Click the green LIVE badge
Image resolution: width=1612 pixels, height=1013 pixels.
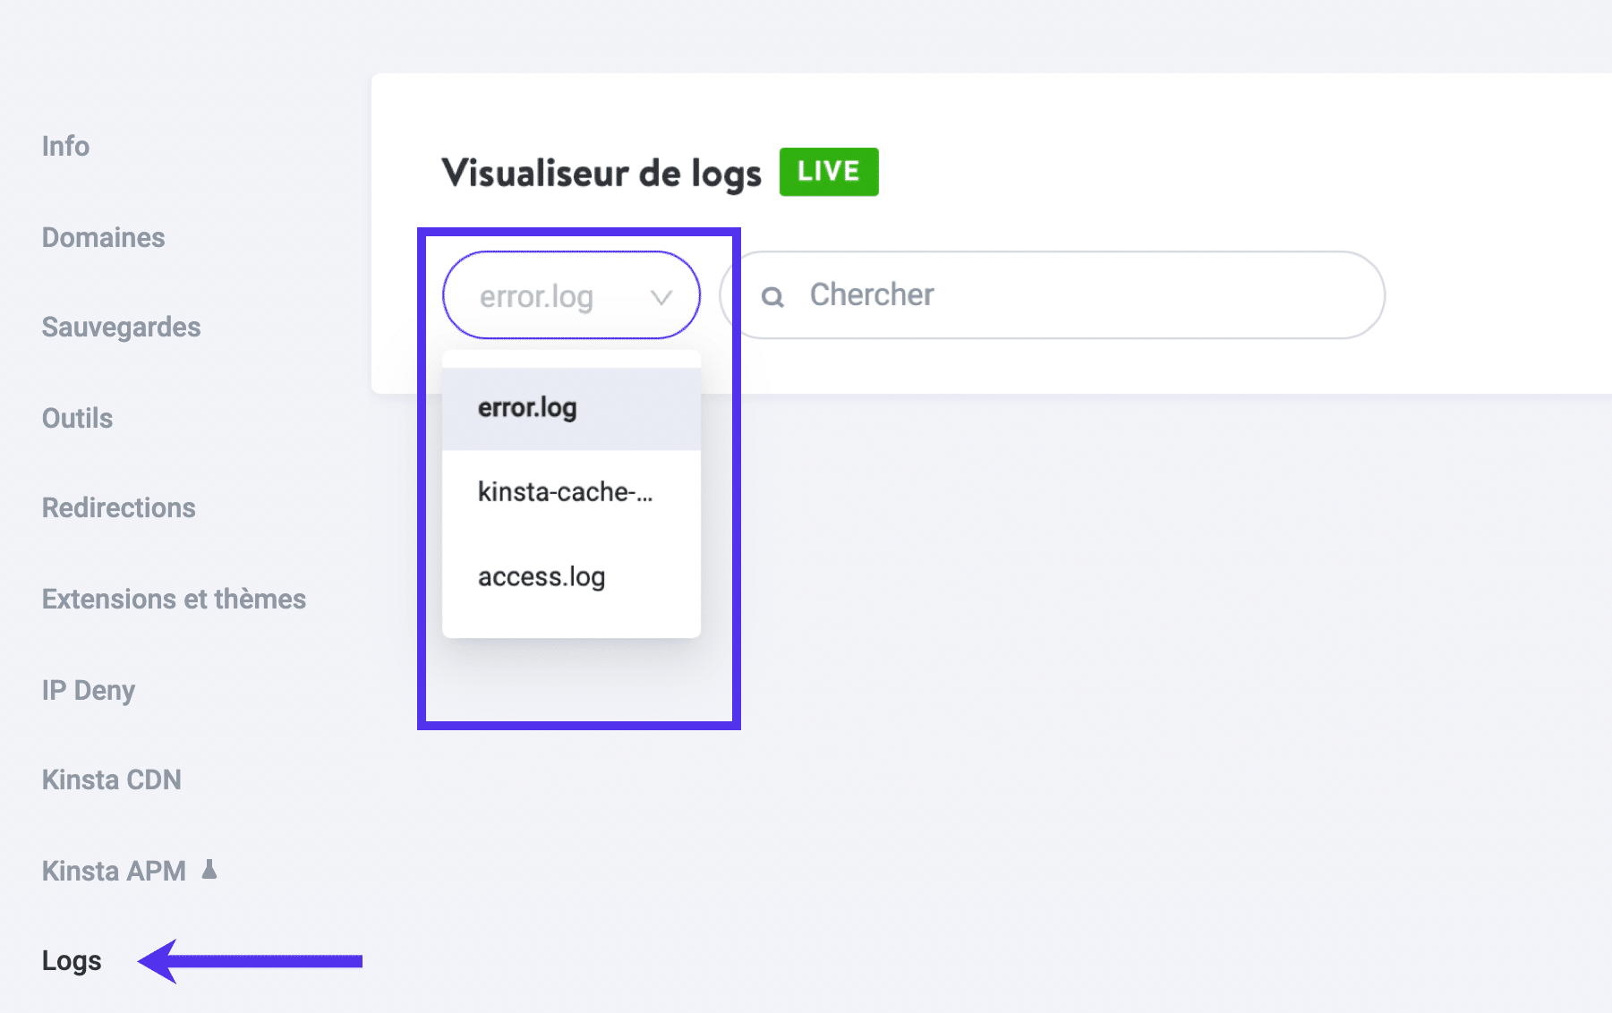coord(827,171)
